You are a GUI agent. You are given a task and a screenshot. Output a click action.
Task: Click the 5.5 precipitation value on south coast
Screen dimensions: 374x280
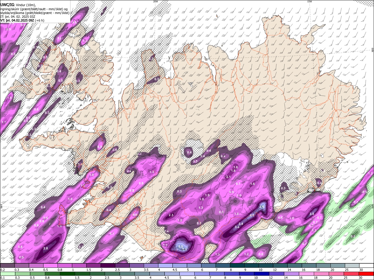(181, 246)
